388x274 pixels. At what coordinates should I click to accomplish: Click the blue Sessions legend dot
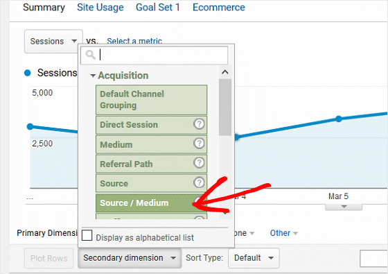pos(28,73)
